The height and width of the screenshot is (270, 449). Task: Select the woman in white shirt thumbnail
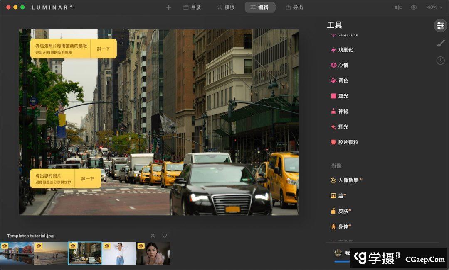[x=119, y=253]
